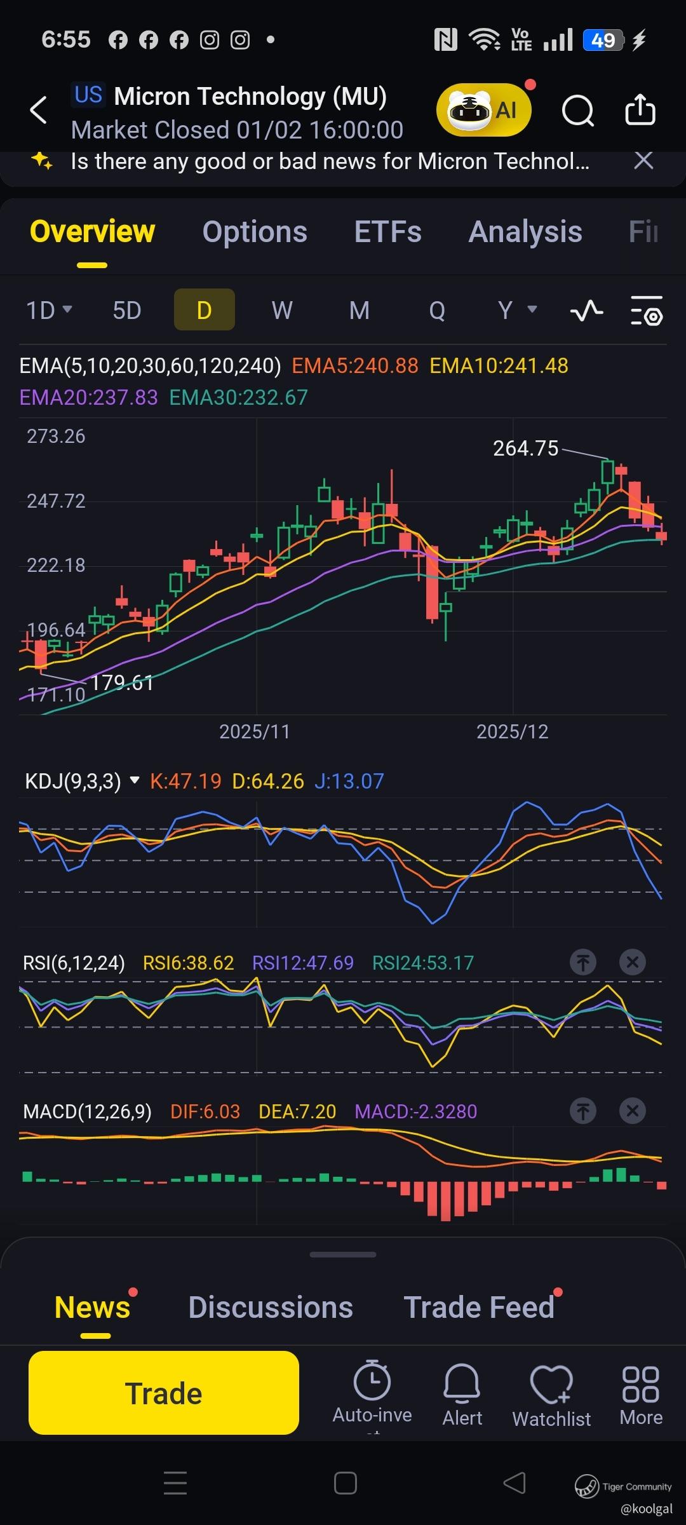Tap the D:64.26 value

(268, 781)
